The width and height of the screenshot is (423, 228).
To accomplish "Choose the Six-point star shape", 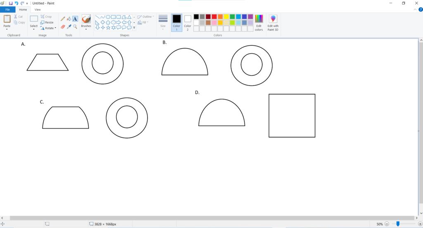I will point(113,28).
